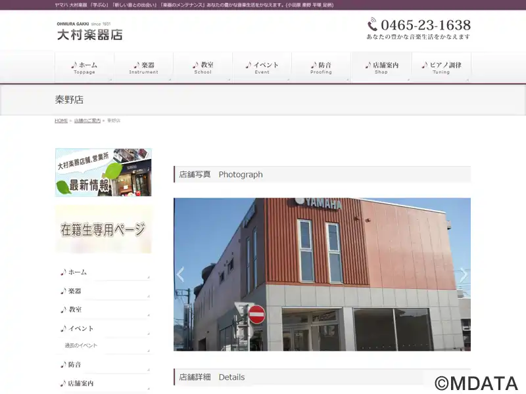Select 楽器 in the sidebar menu
Image resolution: width=526 pixels, height=394 pixels.
click(103, 291)
